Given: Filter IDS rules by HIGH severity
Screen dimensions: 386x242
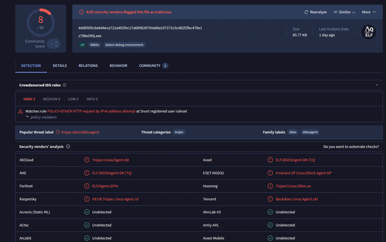Looking at the screenshot, I should [x=29, y=99].
